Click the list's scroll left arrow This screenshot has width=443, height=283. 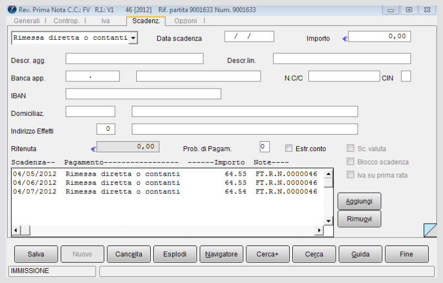16,230
